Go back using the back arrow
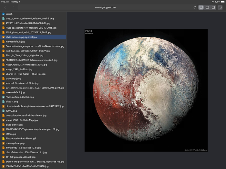This screenshot has width=226, height=169. tap(5, 7)
